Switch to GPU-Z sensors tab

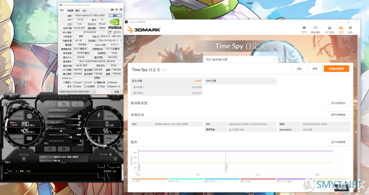tap(70, 10)
